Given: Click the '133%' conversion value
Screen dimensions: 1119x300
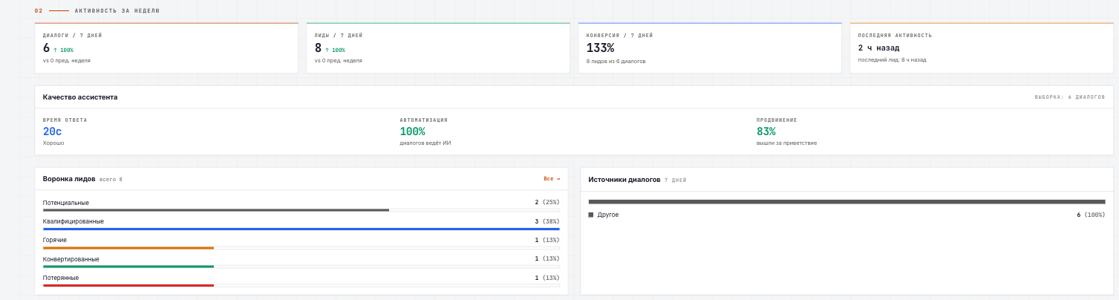Looking at the screenshot, I should point(600,48).
